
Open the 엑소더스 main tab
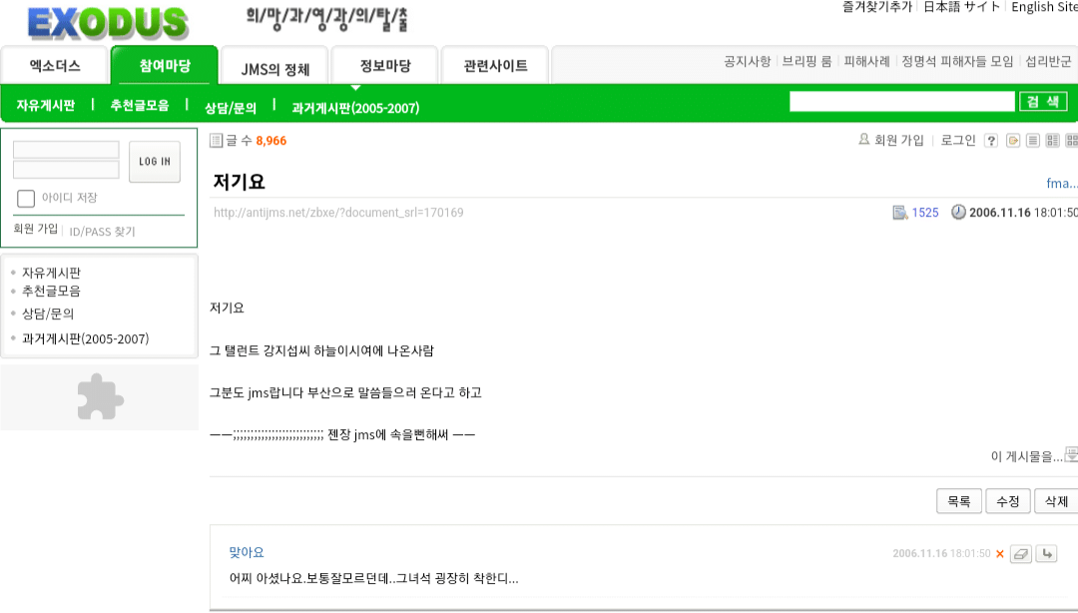point(55,65)
